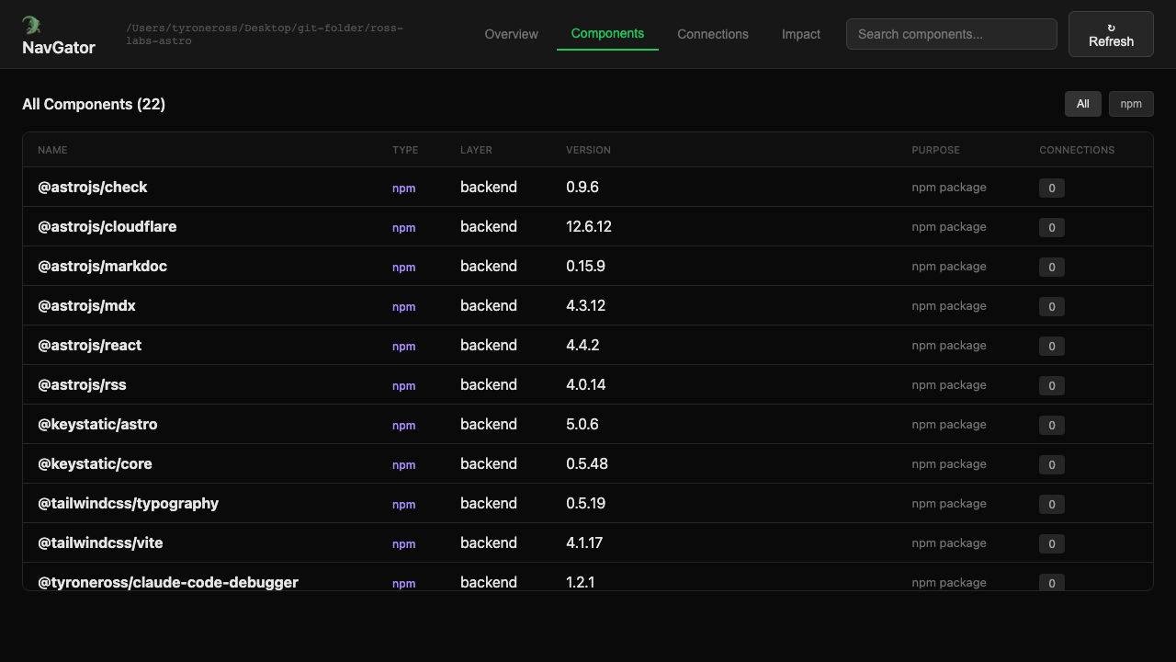Toggle the All filter button
1176x662 pixels.
1082,104
